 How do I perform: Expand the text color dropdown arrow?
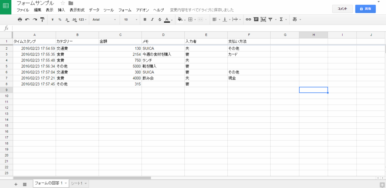point(172,20)
